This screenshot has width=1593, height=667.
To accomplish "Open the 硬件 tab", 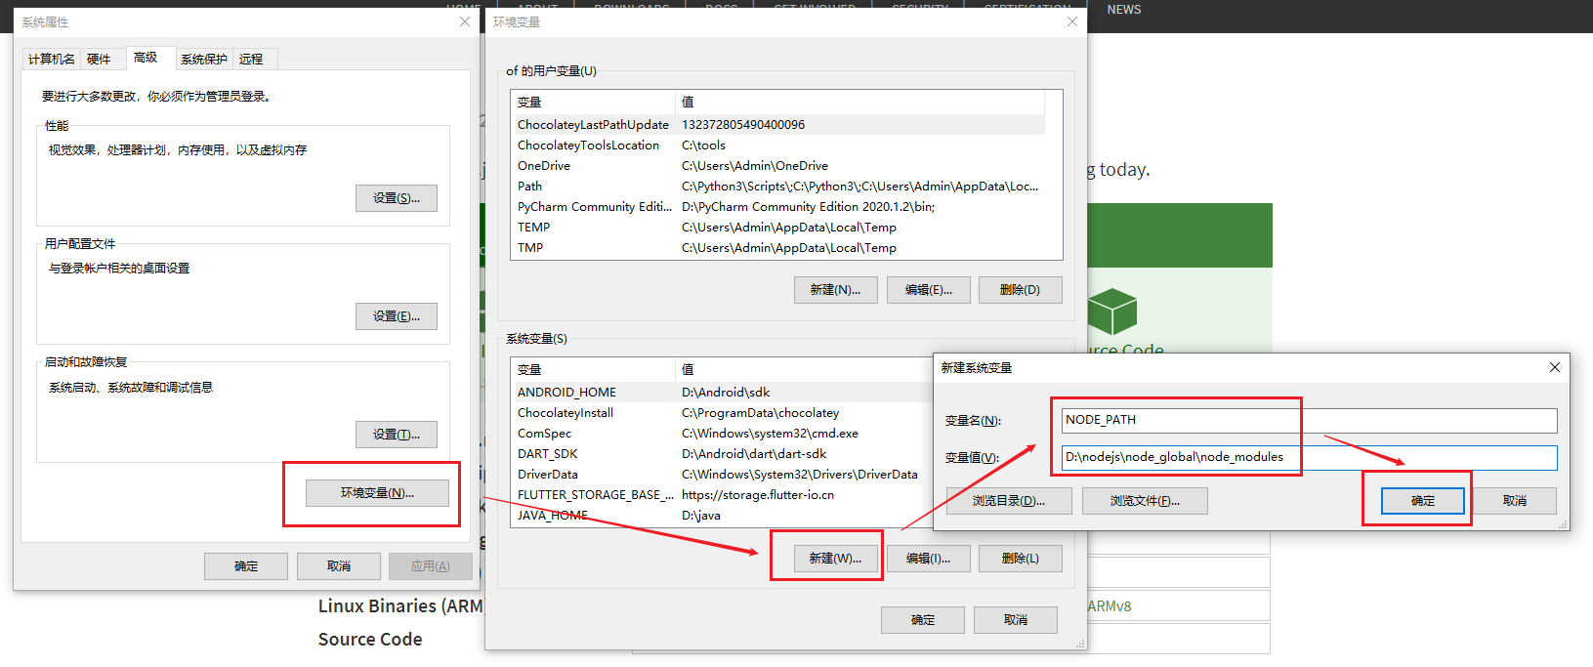I will click(x=99, y=60).
